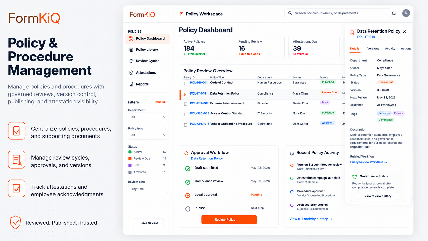Open the Review date Any time field
The height and width of the screenshot is (241, 428).
tap(148, 189)
